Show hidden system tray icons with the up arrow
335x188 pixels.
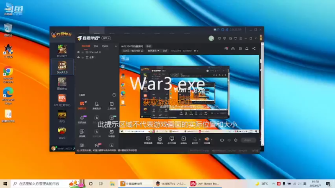(x=273, y=183)
